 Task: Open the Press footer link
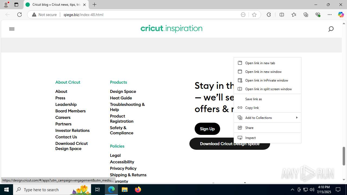pyautogui.click(x=60, y=98)
